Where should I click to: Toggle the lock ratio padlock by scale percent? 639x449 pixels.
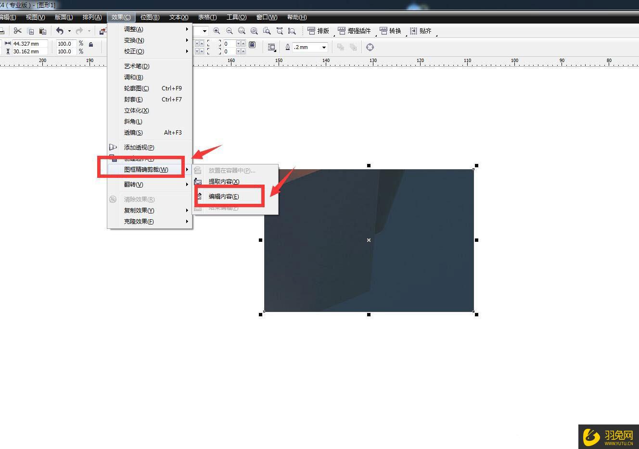tap(91, 44)
